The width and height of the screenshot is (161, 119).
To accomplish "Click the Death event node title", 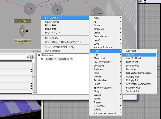I will [x=22, y=21].
